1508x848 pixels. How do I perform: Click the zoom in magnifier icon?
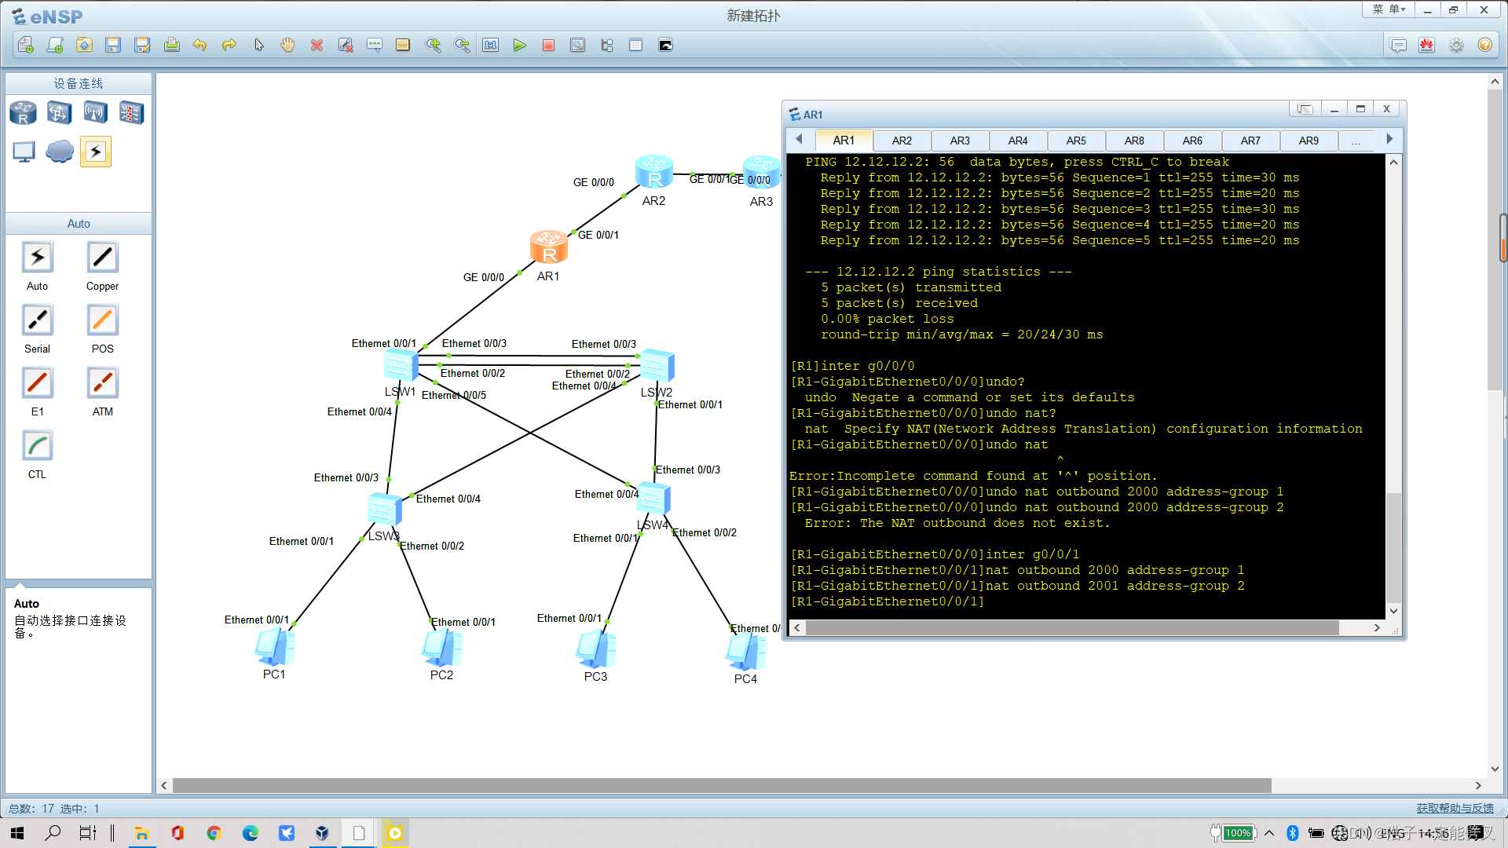click(x=433, y=46)
